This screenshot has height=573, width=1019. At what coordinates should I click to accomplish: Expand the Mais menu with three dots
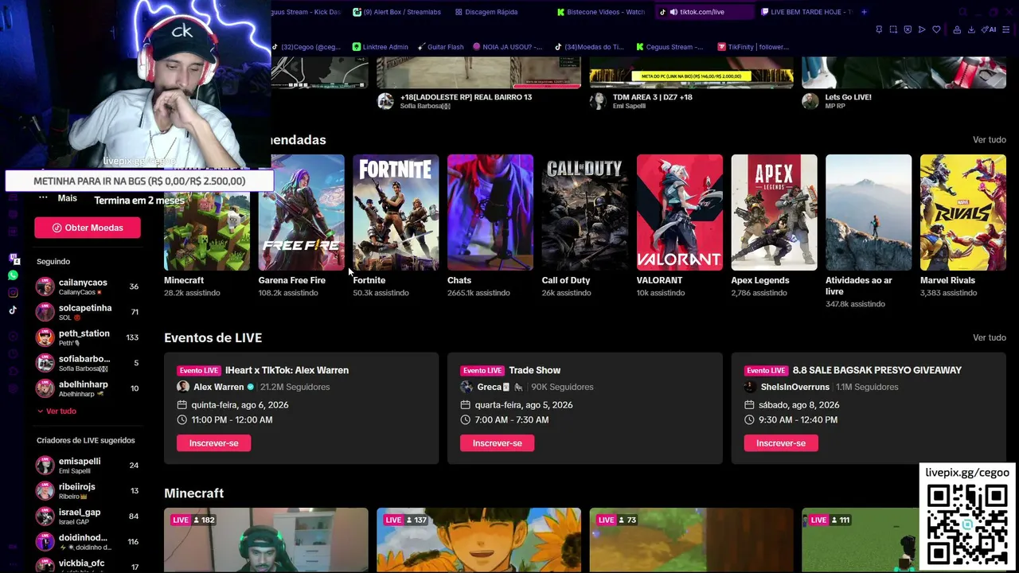57,197
